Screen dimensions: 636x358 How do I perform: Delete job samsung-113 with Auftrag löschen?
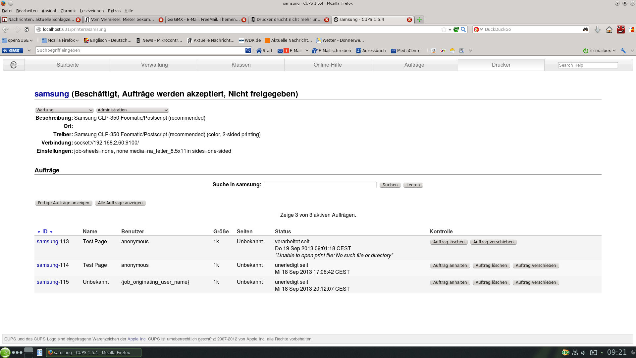click(x=449, y=242)
